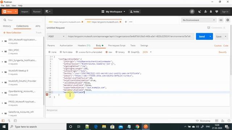Image resolution: width=232 pixels, height=130 pixels.
Task: Open the console icon in bottom bar
Action: tap(15, 121)
